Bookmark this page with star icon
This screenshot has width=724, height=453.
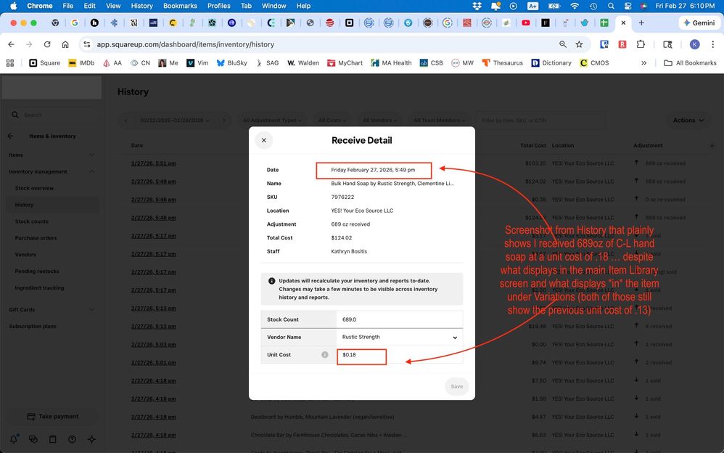pyautogui.click(x=579, y=44)
